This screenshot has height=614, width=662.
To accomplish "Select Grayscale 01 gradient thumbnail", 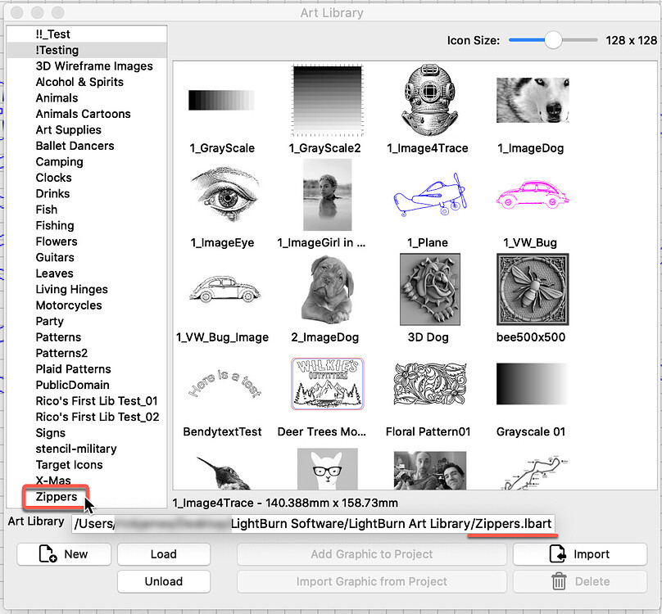I will click(x=532, y=384).
